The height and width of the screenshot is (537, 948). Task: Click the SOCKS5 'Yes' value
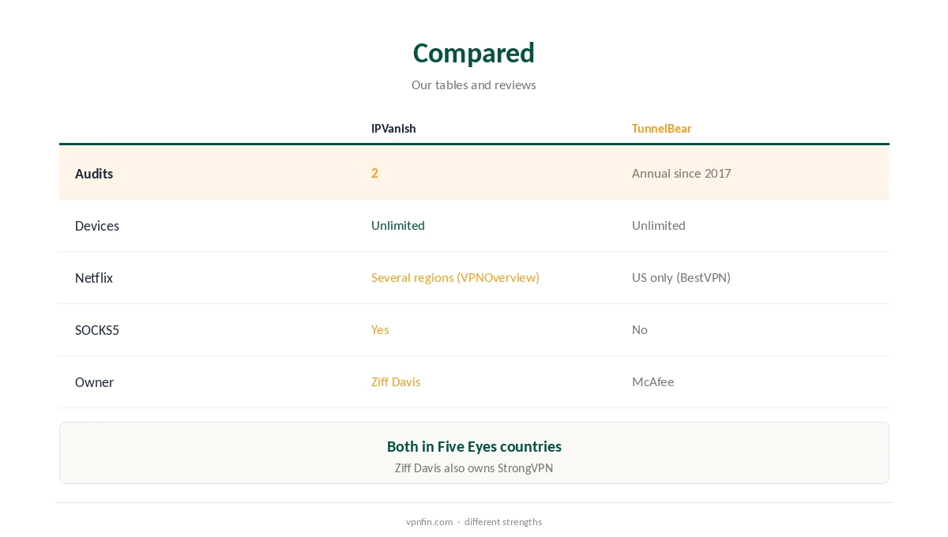pyautogui.click(x=380, y=329)
